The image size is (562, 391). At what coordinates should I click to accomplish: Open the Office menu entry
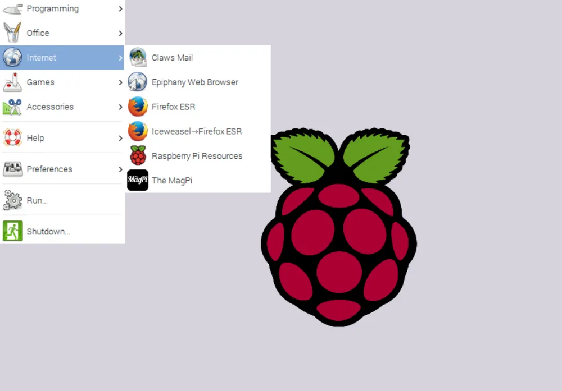tap(62, 33)
